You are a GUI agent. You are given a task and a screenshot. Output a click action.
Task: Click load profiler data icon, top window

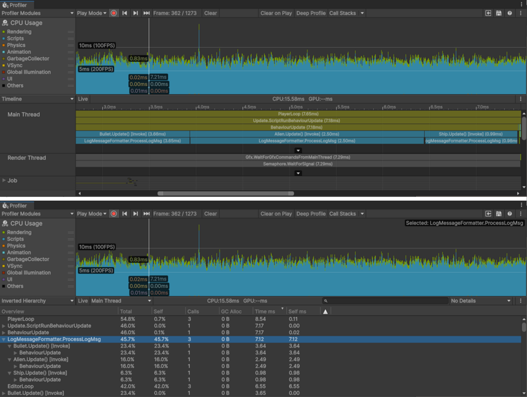(x=489, y=13)
